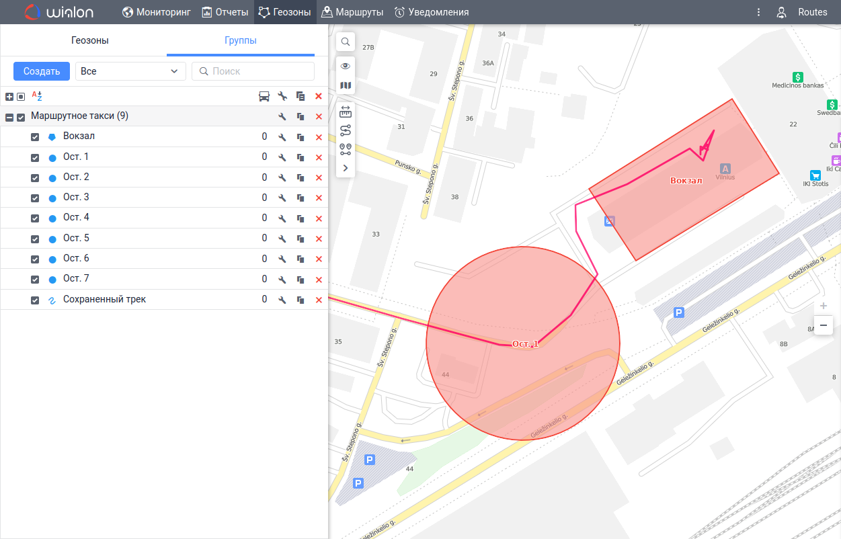Click the three-dot menu in top bar
Screen dimensions: 841x539
[758, 12]
